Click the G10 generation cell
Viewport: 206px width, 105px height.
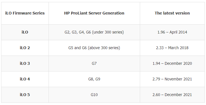pos(94,95)
